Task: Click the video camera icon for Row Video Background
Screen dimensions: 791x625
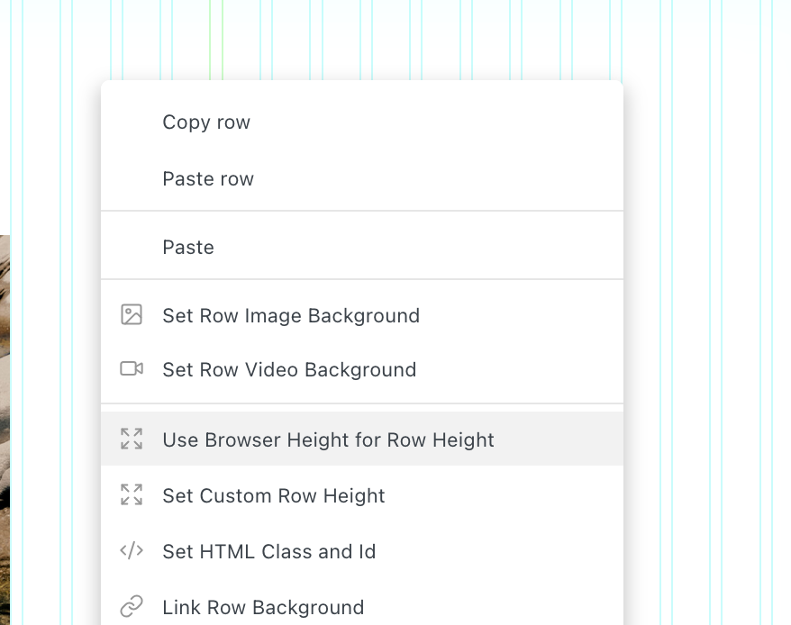Action: [132, 368]
